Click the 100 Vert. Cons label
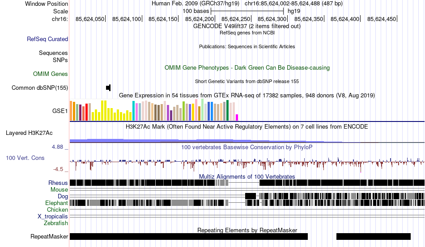Viewport: 425px width, 247px height. pos(25,158)
